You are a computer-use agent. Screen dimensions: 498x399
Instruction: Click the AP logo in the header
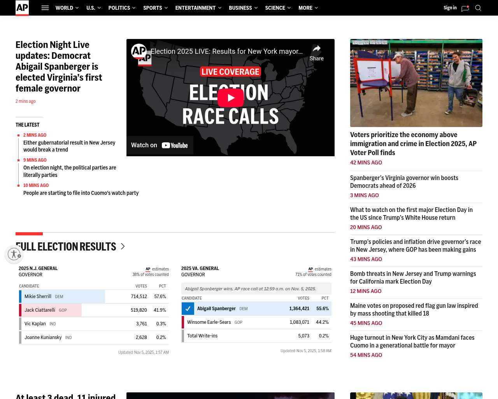click(22, 8)
